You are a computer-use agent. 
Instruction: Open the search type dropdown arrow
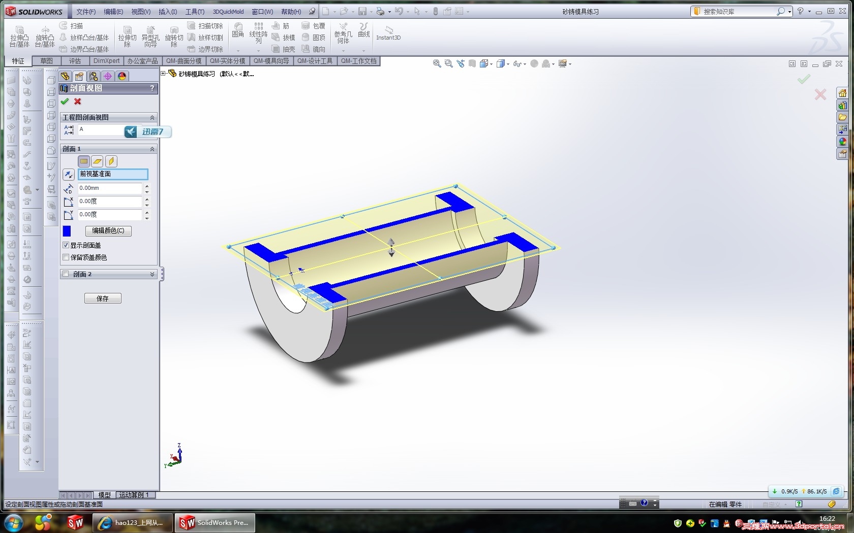[789, 12]
